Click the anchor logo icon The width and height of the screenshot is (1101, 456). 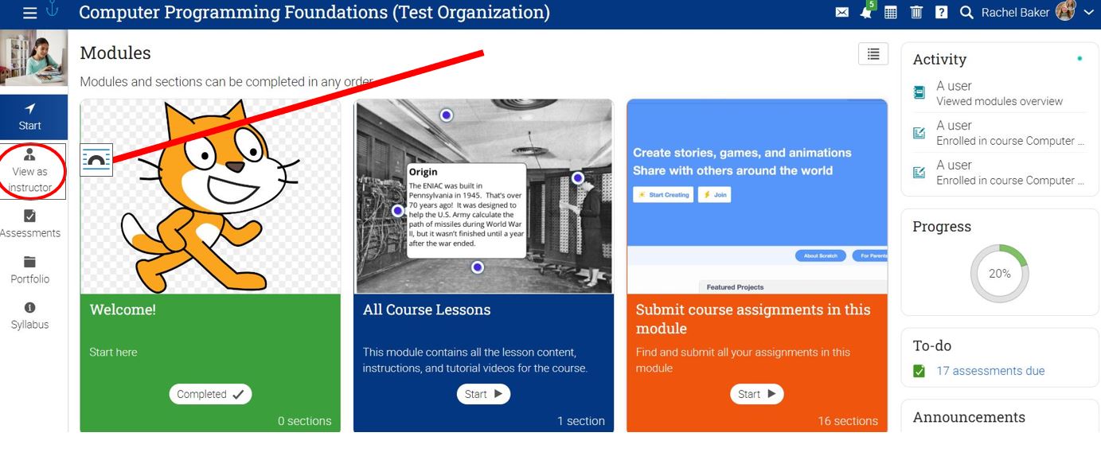click(x=53, y=10)
